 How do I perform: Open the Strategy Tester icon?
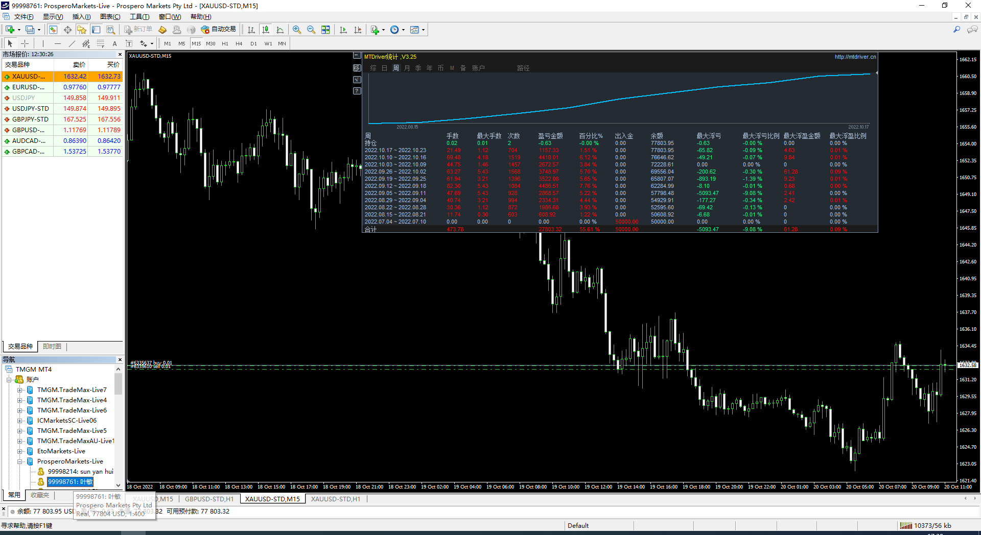tap(110, 30)
